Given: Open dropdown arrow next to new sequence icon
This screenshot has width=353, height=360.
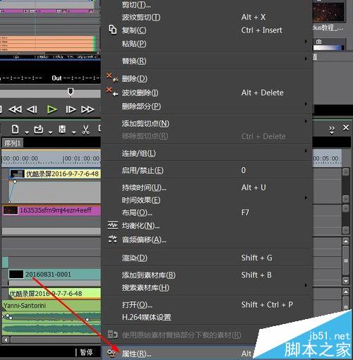Looking at the screenshot, I should click(x=27, y=133).
